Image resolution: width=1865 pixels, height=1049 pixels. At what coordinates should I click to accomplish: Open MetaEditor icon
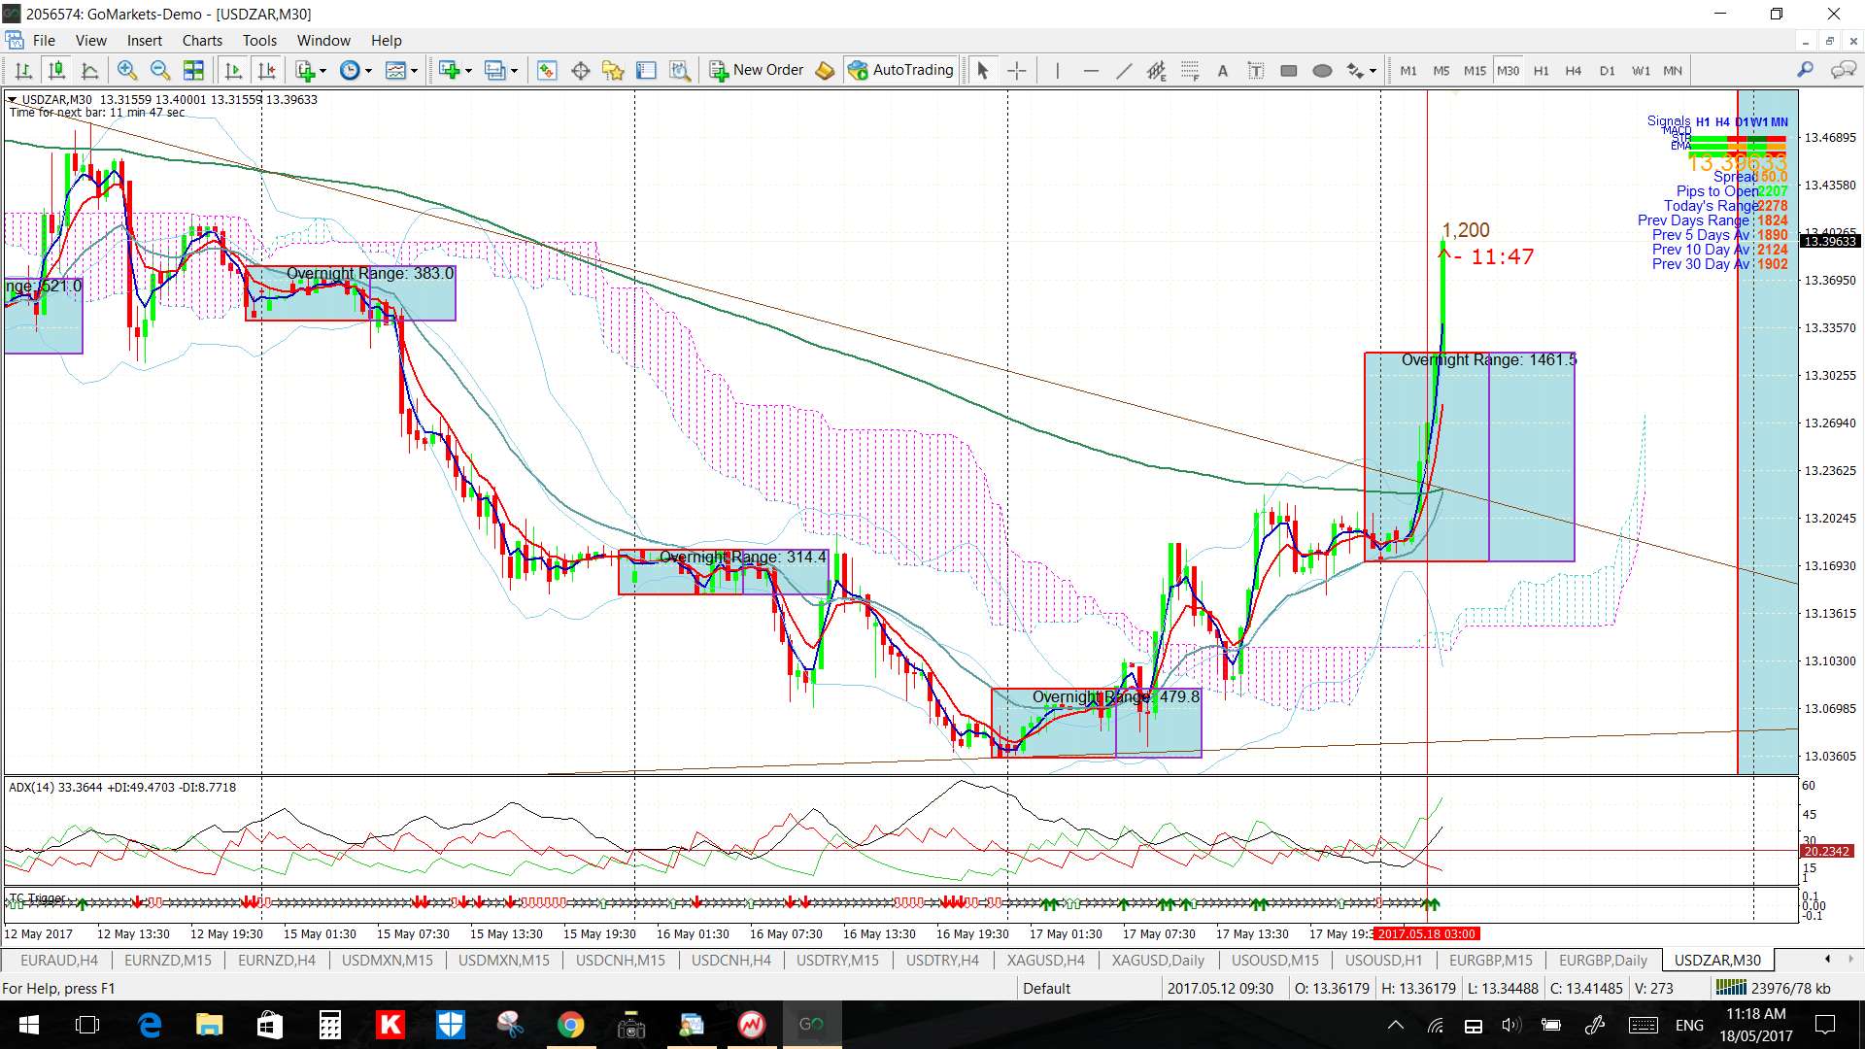825,70
